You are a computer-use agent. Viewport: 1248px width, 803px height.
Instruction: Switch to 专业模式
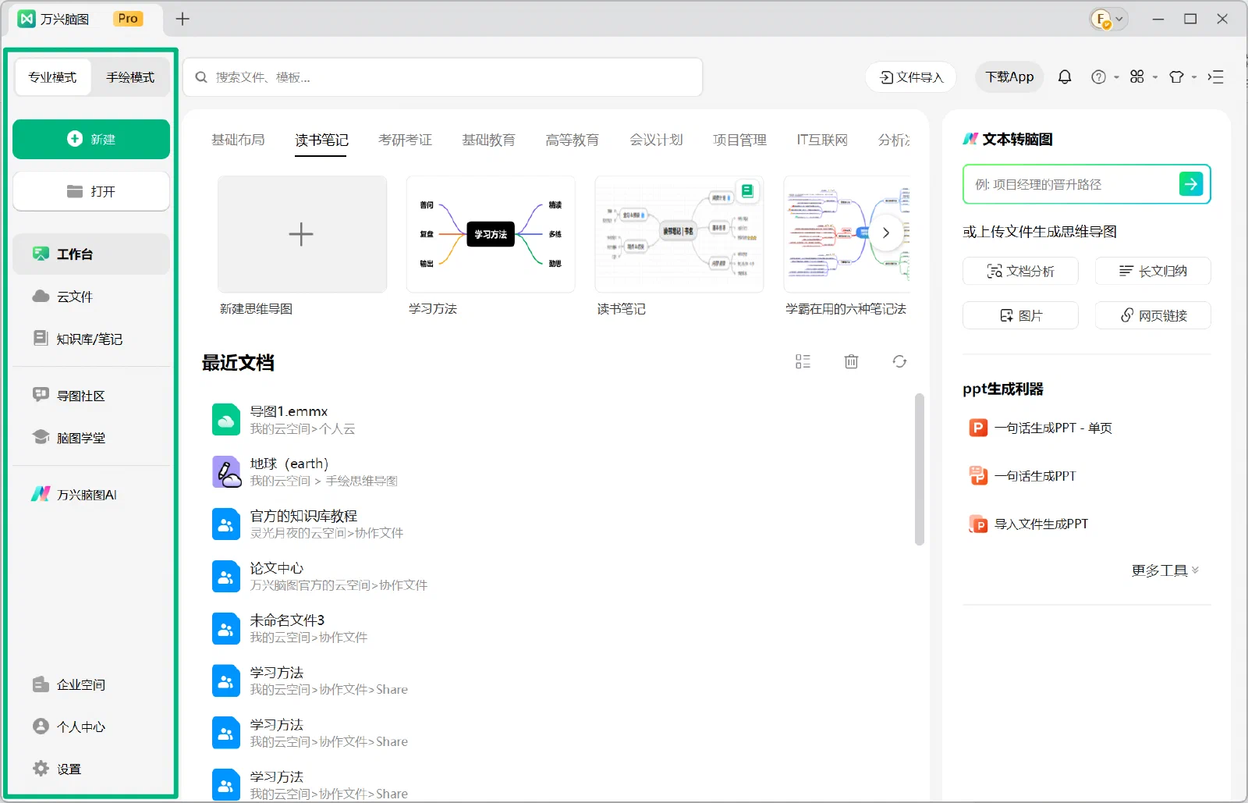pyautogui.click(x=53, y=77)
